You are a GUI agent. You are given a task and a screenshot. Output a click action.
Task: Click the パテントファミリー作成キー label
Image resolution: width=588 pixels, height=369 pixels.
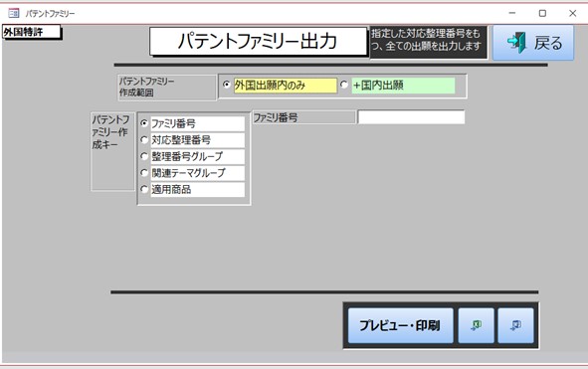[x=112, y=151]
